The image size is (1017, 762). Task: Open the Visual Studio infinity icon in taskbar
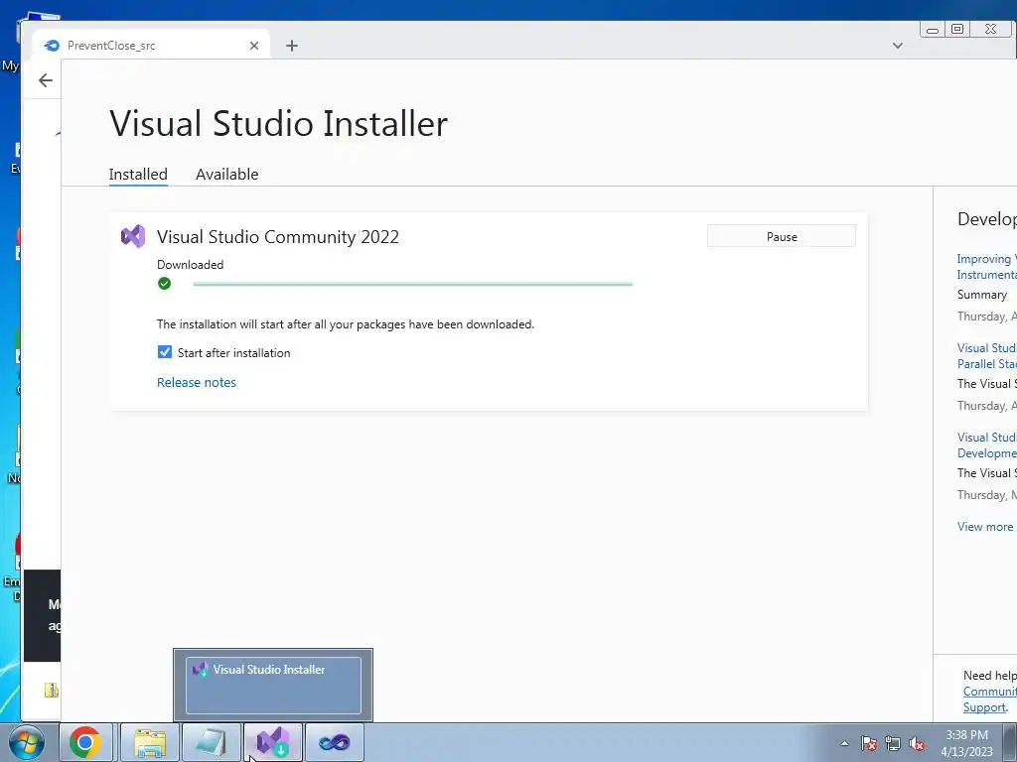pos(334,742)
